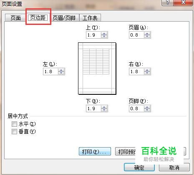
Task: Decrease the 上(T) top margin value
Action: (104, 37)
